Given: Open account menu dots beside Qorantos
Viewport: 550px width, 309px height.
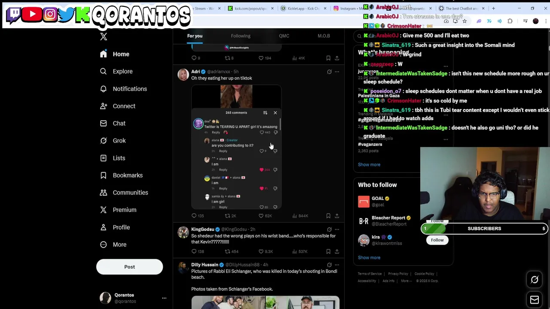Looking at the screenshot, I should click(164, 298).
